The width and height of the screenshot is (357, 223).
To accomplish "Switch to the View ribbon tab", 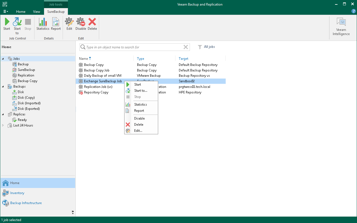I will click(x=36, y=11).
